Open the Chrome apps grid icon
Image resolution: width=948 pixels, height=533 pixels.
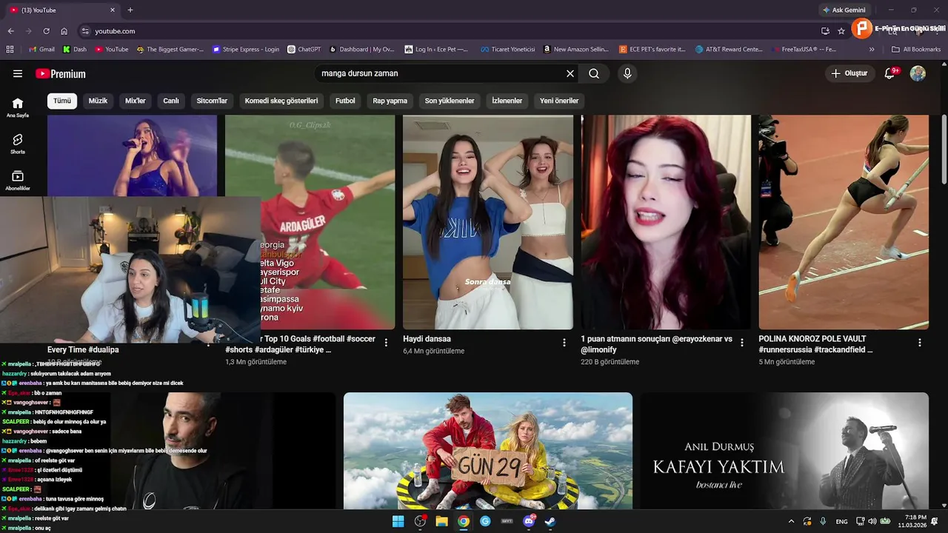pyautogui.click(x=10, y=50)
